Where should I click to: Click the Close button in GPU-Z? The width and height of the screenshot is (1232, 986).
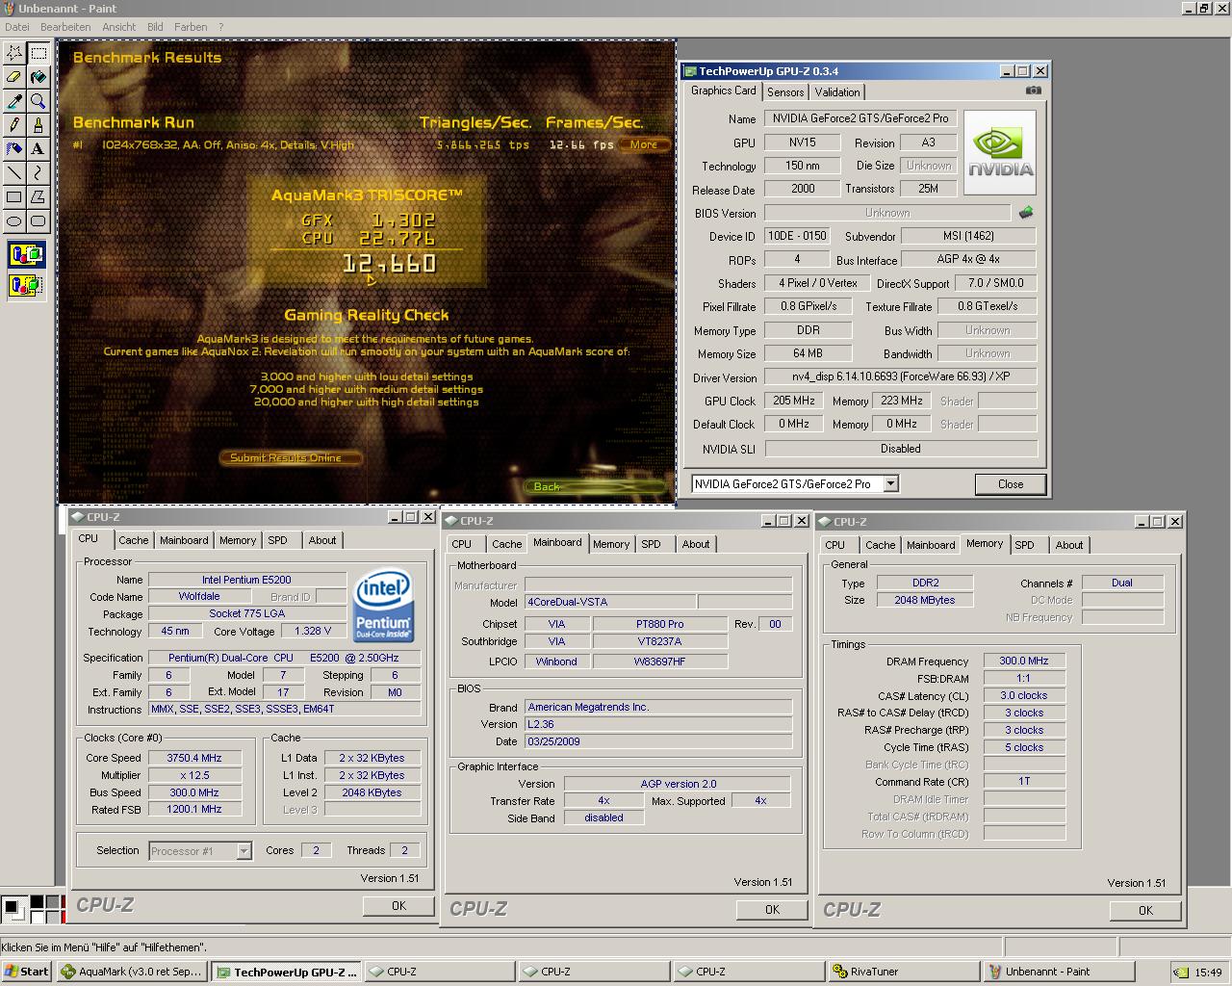(x=1011, y=484)
